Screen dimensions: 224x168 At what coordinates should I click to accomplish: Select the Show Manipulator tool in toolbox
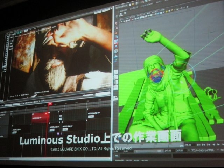tap(116, 61)
